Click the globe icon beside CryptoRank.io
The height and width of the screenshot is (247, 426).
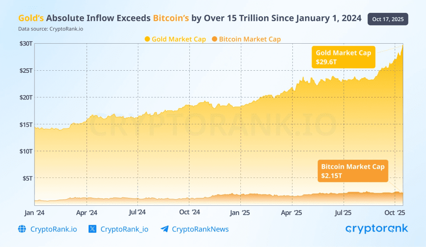[x=22, y=229]
